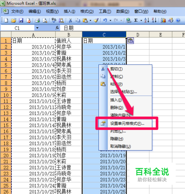Viewport: 185px width, 194px height.
Task: Select column D header
Action: [138, 35]
